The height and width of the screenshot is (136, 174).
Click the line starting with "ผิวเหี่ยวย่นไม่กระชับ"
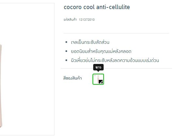pos(115,60)
